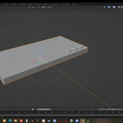This screenshot has width=123, height=123.
Task: Switch to the Scripting workspace tab
Action: (x=74, y=4)
